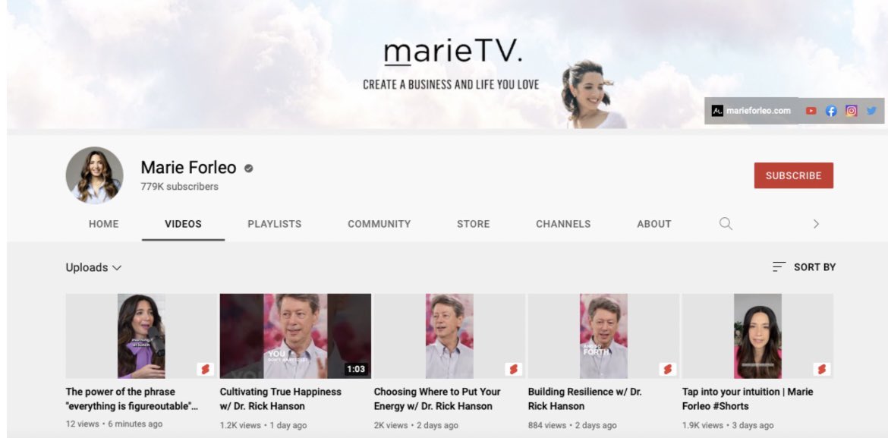Screen dimensions: 888x438
Task: Open 'Cultivating True Happiness' video title
Action: [280, 399]
